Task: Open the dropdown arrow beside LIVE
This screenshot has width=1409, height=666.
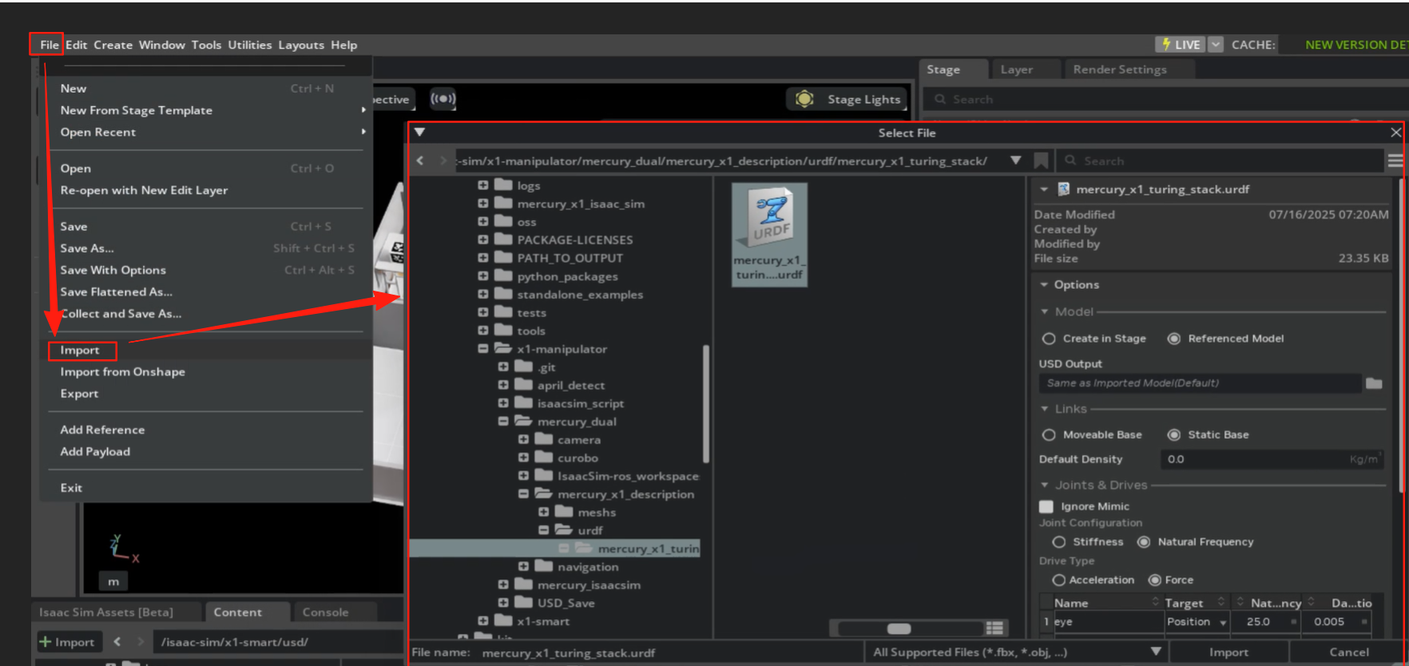Action: click(x=1216, y=45)
